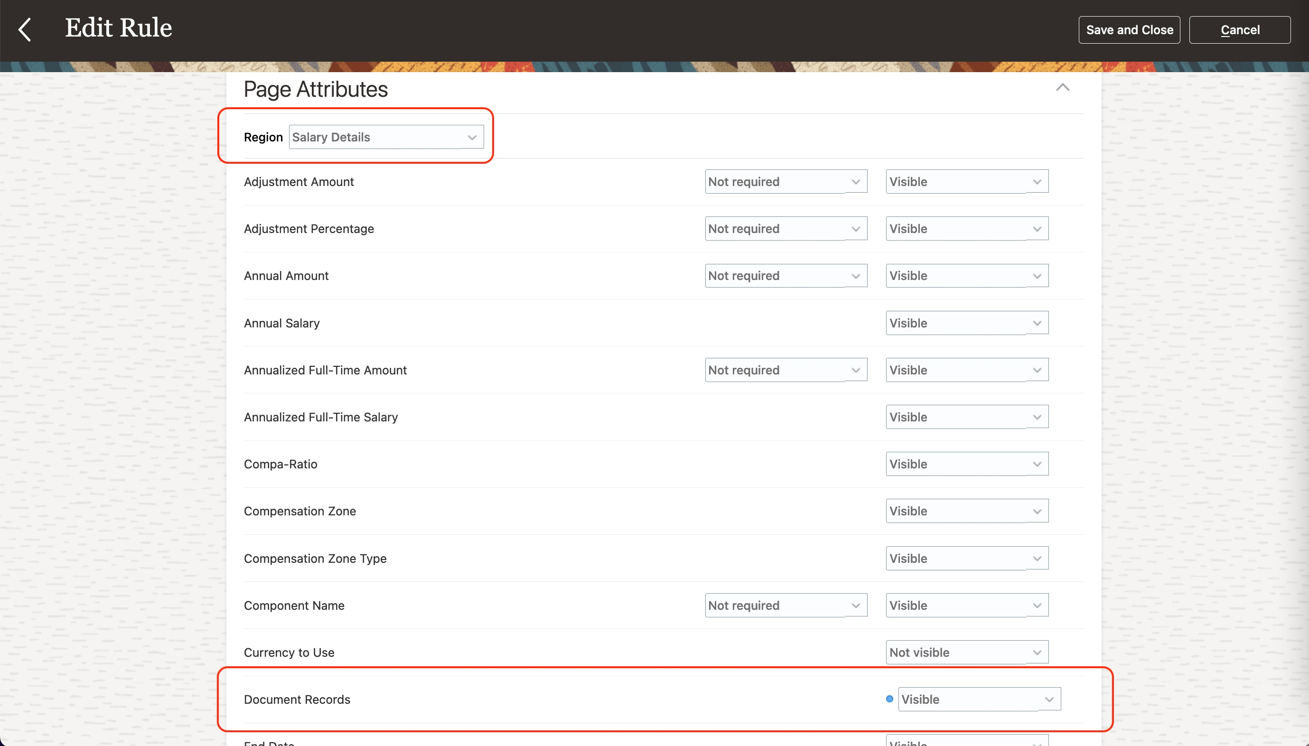This screenshot has height=746, width=1309.
Task: Open Component Name Not required dropdown
Action: 785,606
